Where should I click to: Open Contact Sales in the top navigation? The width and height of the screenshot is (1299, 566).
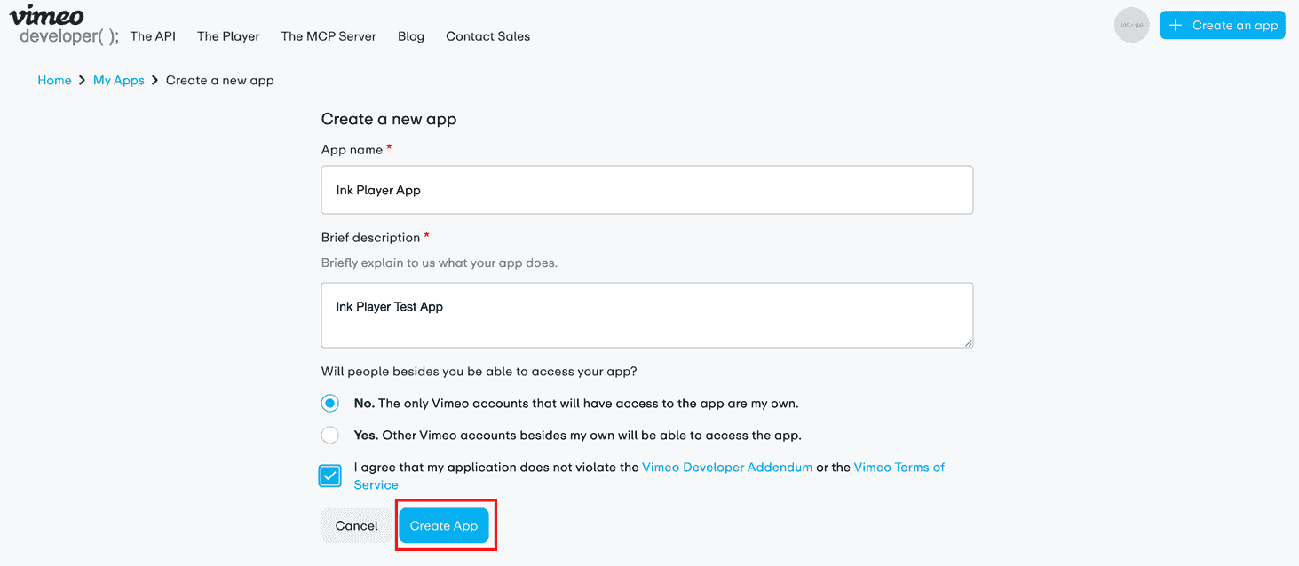pos(487,36)
